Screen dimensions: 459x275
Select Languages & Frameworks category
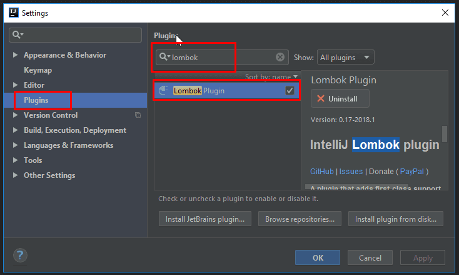[69, 145]
